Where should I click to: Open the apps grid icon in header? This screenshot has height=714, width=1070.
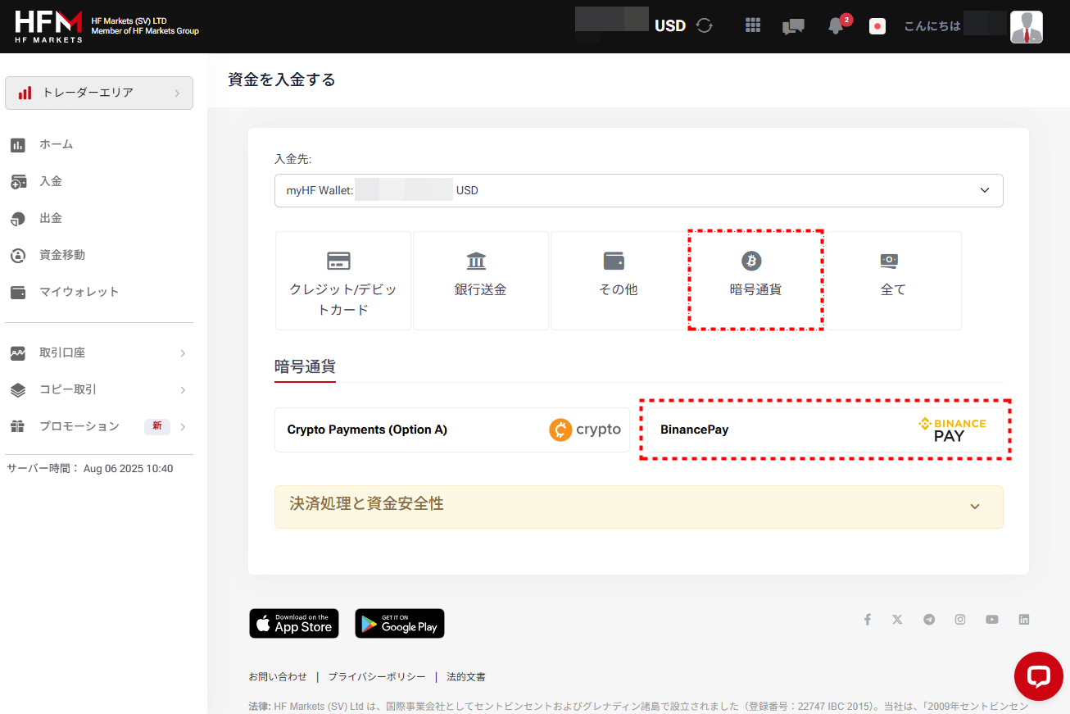(x=753, y=25)
